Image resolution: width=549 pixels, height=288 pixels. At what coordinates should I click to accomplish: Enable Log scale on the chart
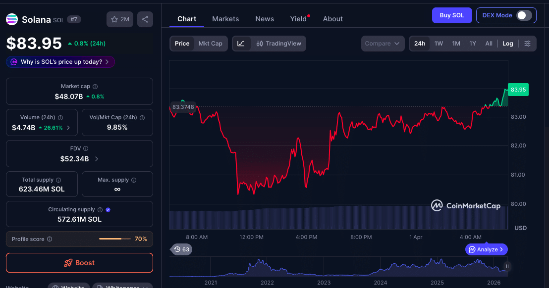507,44
